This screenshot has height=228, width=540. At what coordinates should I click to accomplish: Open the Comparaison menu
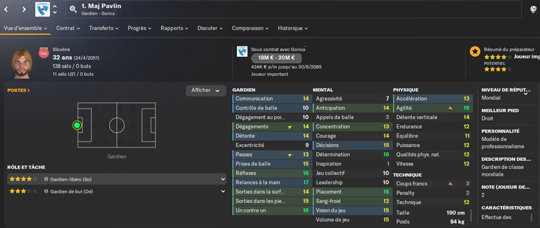tap(250, 28)
